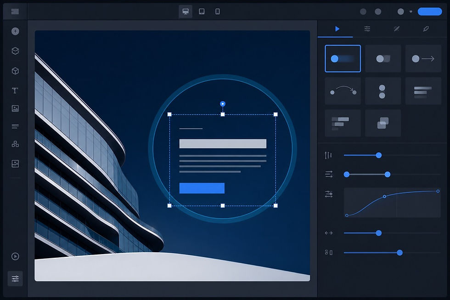The image size is (450, 300).
Task: Open the sliders adjustments tab in right panel
Action: pos(367,28)
